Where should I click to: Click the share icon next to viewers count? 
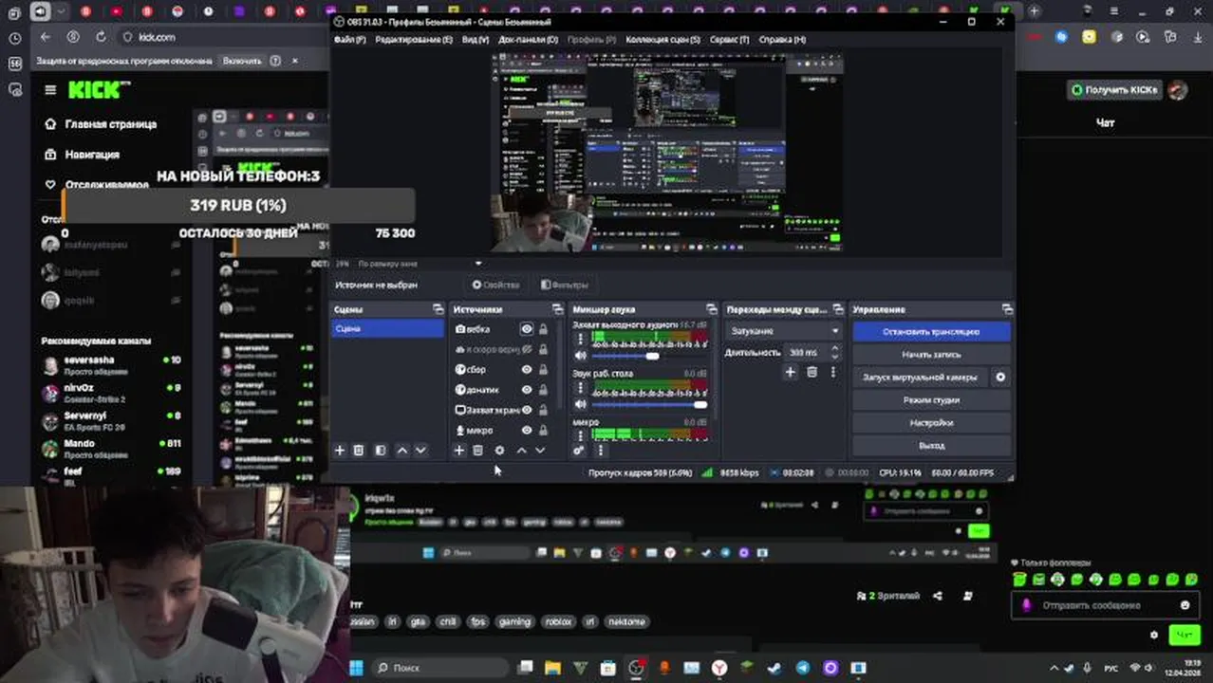[938, 596]
